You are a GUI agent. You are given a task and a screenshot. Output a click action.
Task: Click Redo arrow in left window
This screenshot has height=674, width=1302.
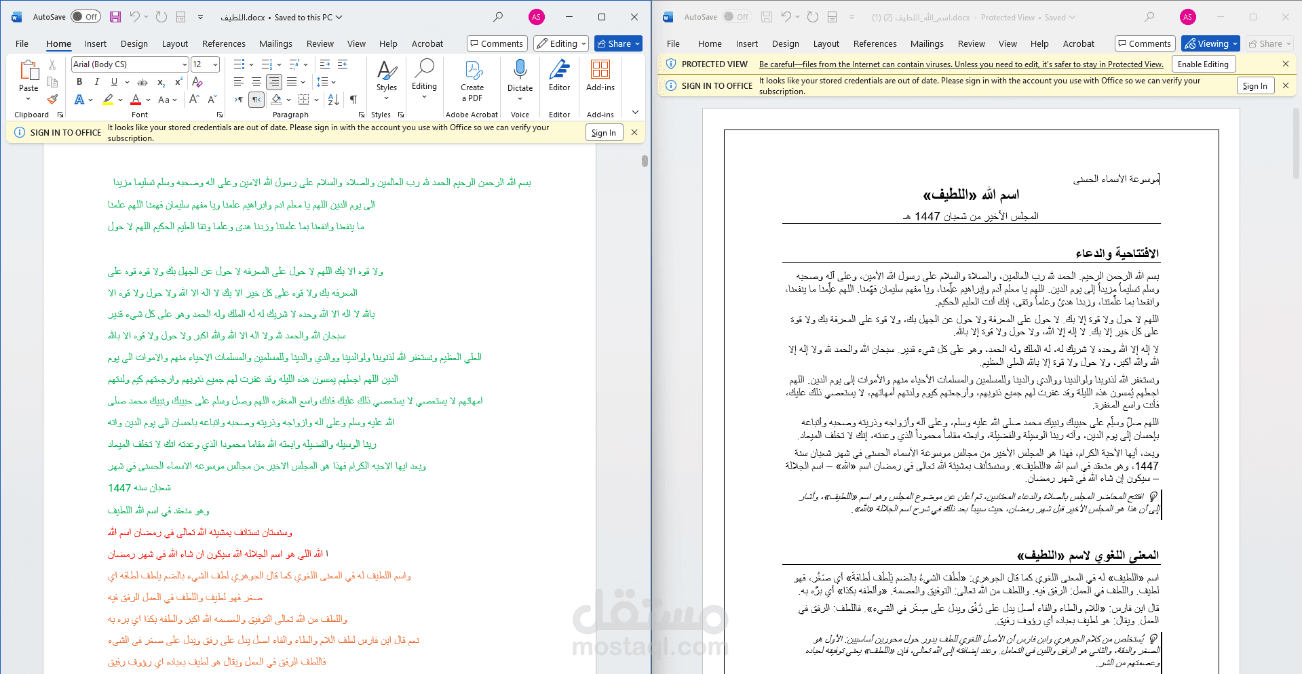point(161,17)
